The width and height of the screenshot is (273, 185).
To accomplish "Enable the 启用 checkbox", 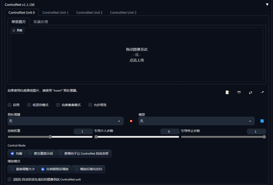I will pyautogui.click(x=9, y=105).
